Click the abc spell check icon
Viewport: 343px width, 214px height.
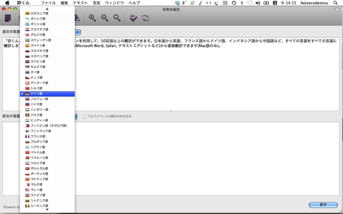[133, 18]
